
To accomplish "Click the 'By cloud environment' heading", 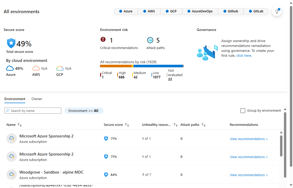I will click(x=27, y=61).
